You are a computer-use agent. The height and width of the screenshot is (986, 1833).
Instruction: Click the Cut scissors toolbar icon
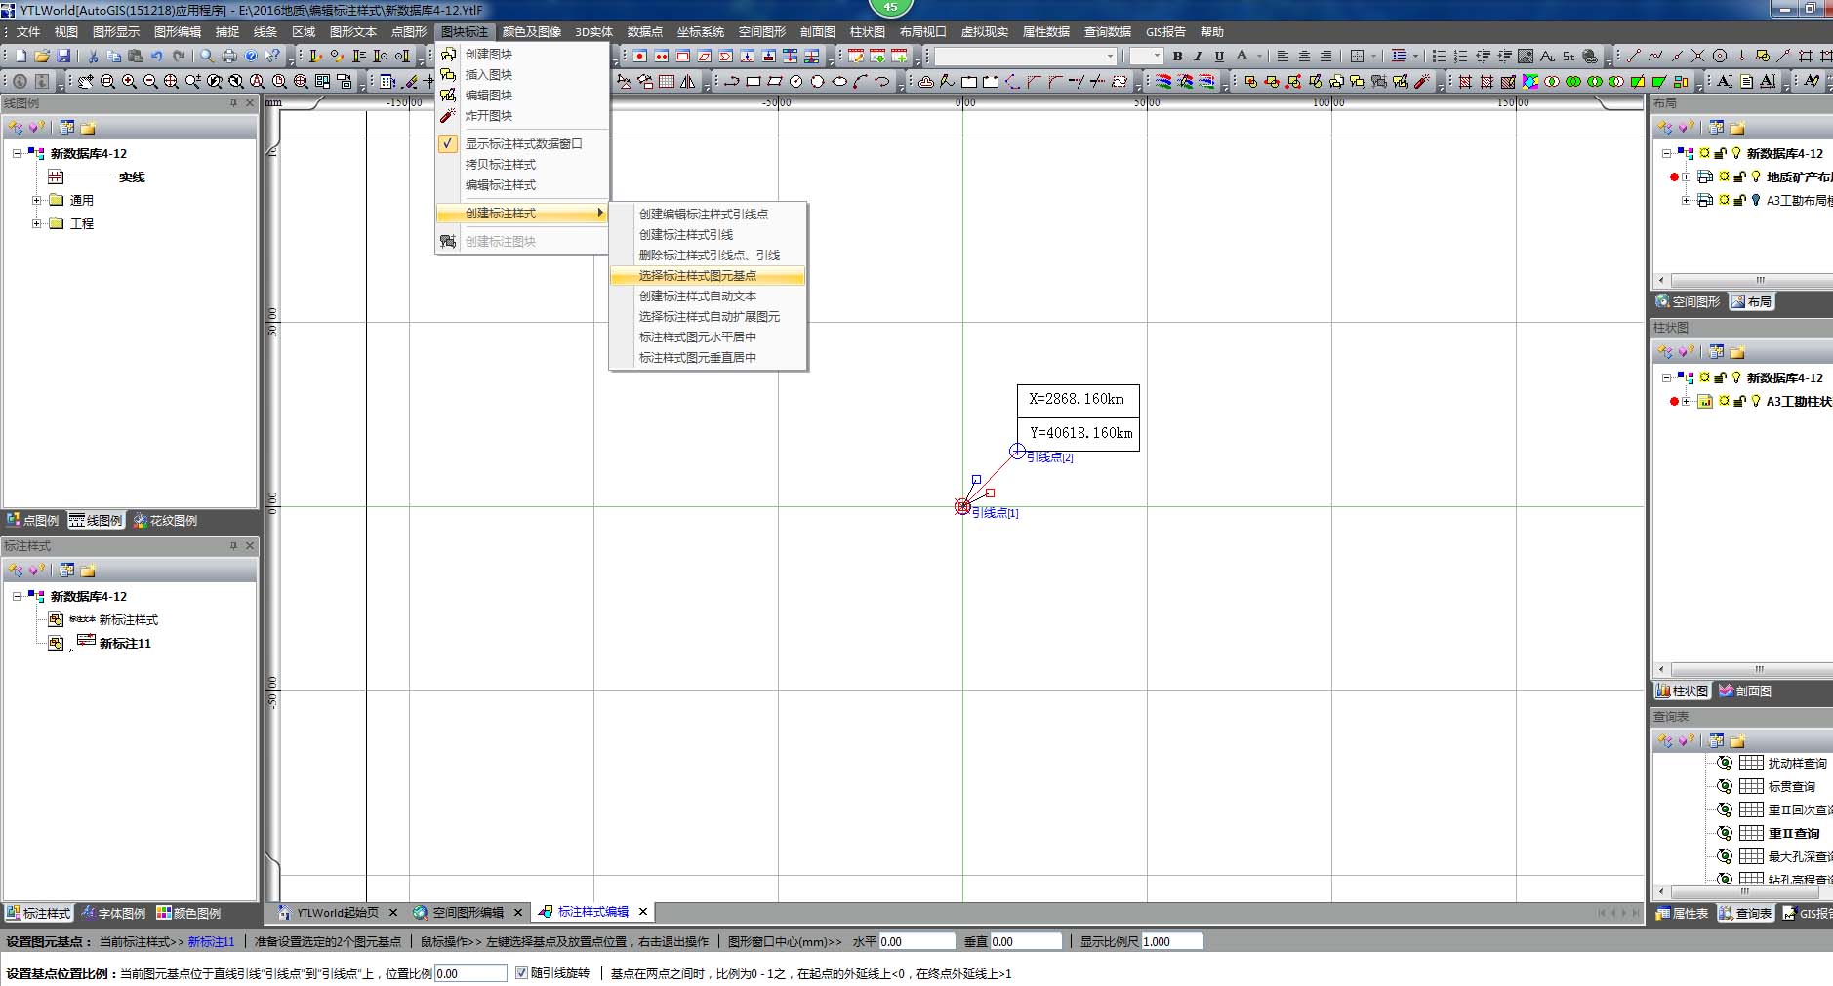(x=93, y=57)
